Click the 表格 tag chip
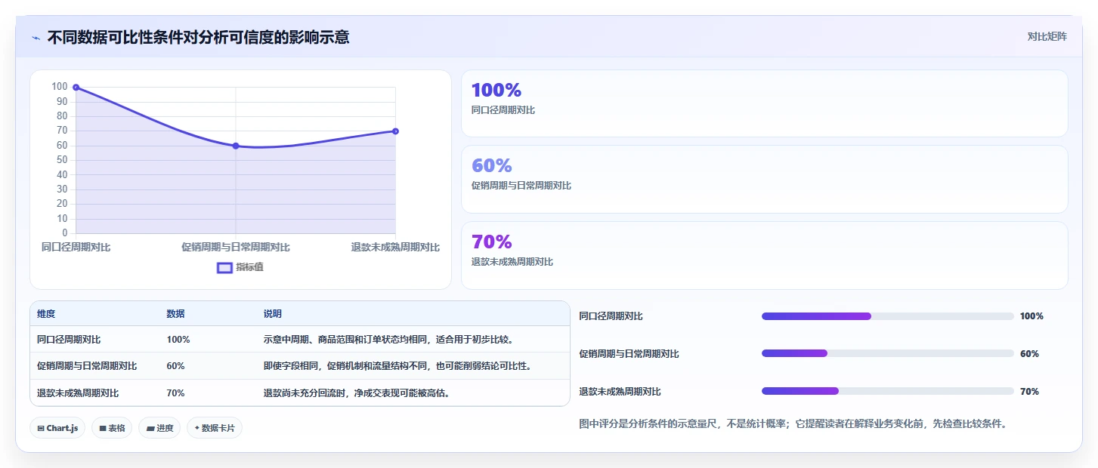 (112, 428)
